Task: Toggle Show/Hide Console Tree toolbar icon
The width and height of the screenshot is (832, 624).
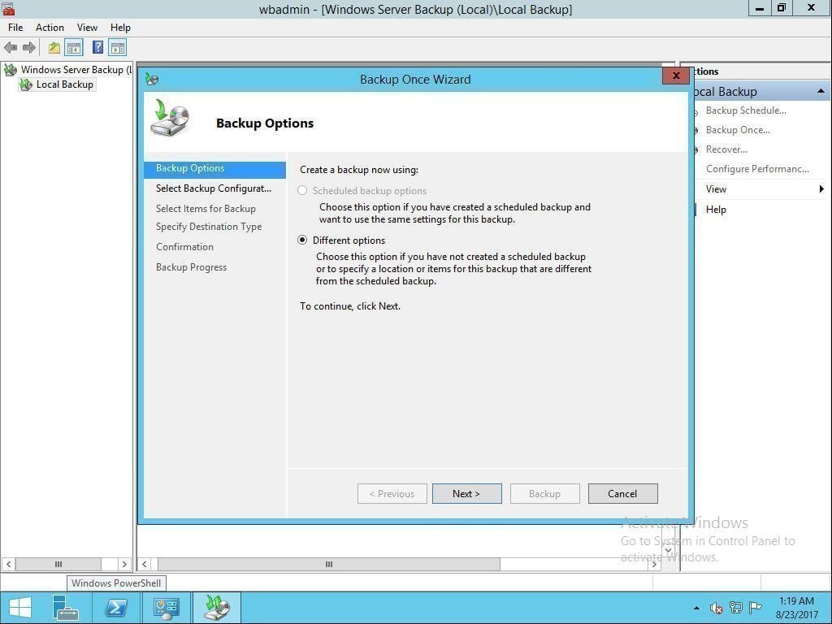Action: click(x=74, y=48)
